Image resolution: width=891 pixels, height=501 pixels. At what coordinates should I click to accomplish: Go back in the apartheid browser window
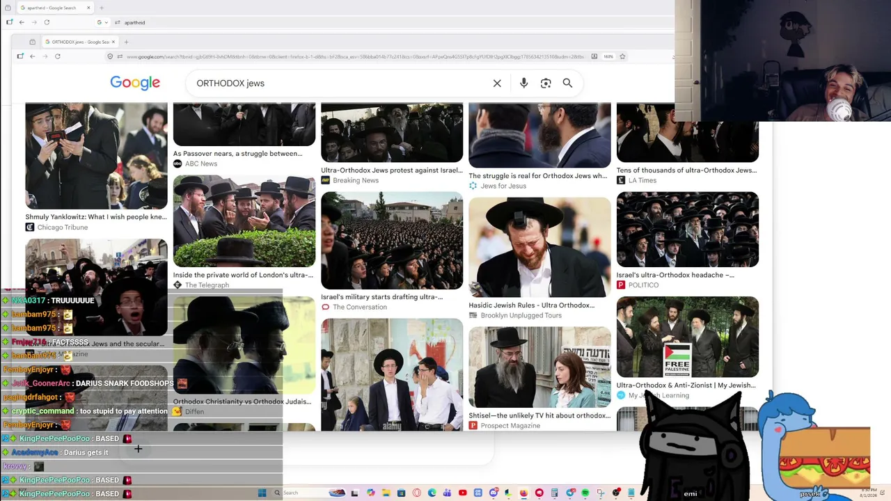pos(22,22)
